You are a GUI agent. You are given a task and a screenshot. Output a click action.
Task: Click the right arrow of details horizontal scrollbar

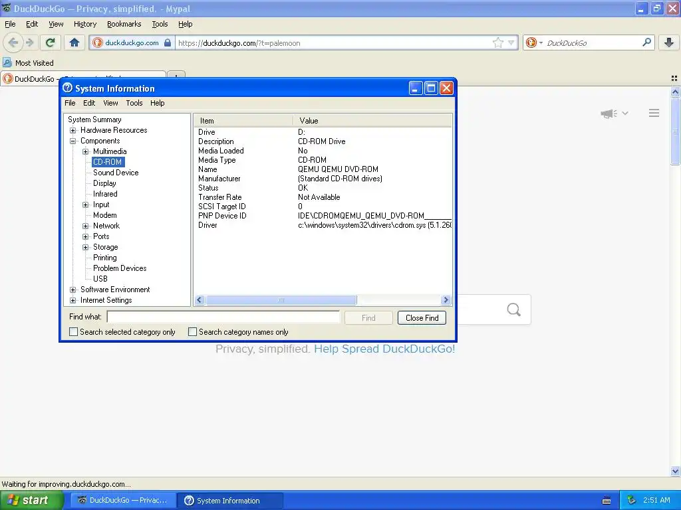click(x=446, y=299)
